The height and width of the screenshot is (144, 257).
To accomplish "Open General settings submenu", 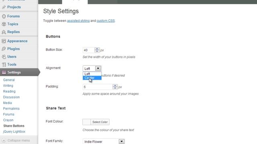I will point(9,80).
